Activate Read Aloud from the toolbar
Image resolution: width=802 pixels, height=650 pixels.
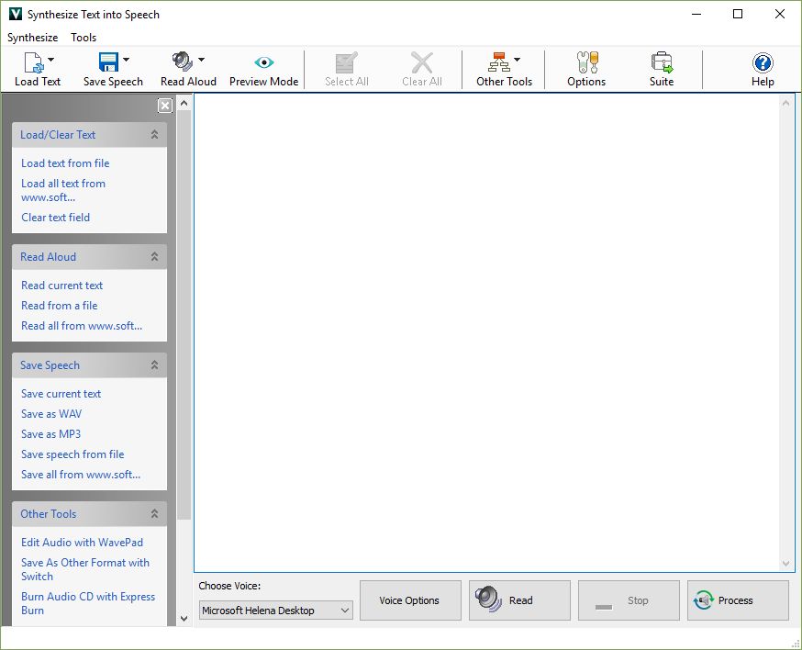(x=183, y=69)
